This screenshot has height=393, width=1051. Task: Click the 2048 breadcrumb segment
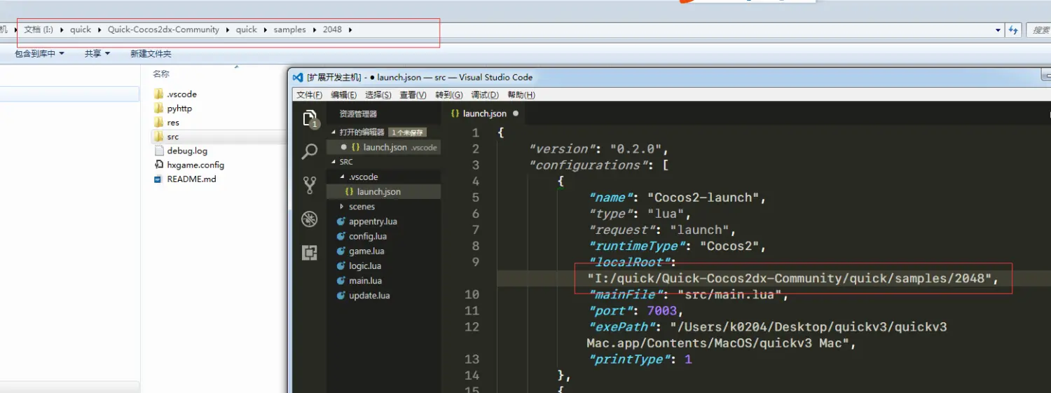tap(332, 30)
